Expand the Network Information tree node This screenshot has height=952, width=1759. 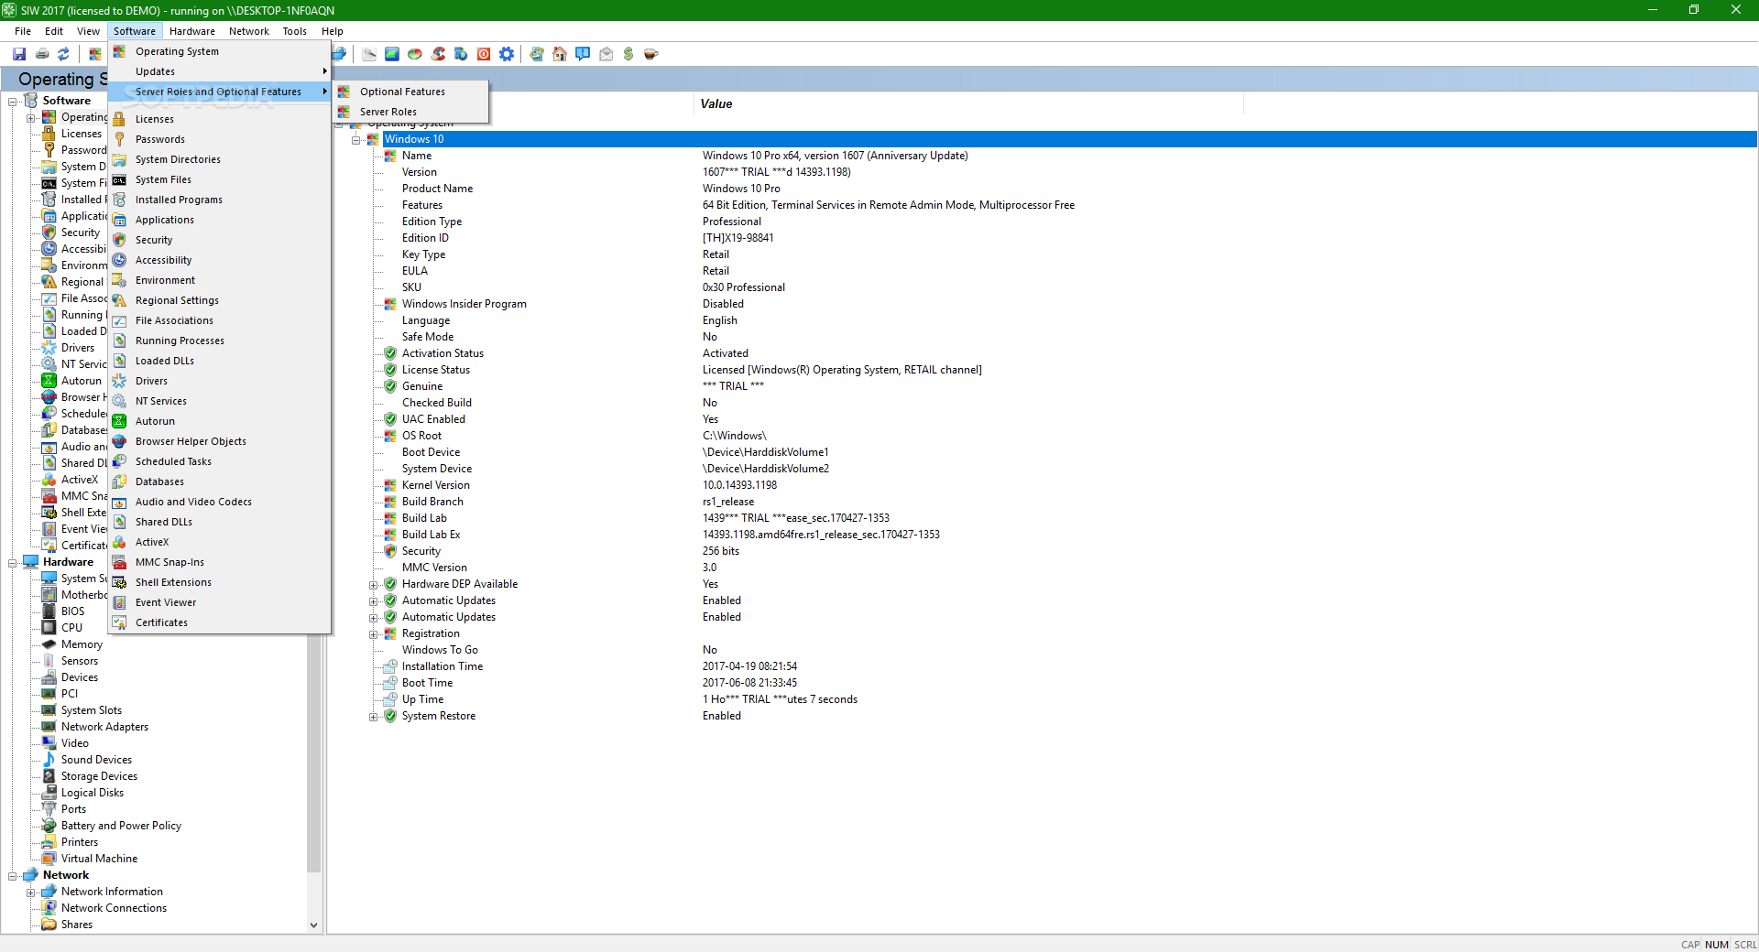tap(31, 892)
